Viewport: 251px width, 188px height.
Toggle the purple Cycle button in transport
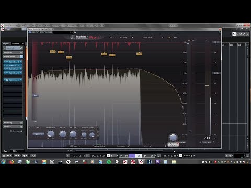coord(132,156)
